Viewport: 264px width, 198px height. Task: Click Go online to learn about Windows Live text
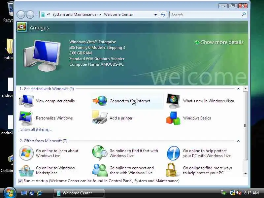(x=57, y=153)
